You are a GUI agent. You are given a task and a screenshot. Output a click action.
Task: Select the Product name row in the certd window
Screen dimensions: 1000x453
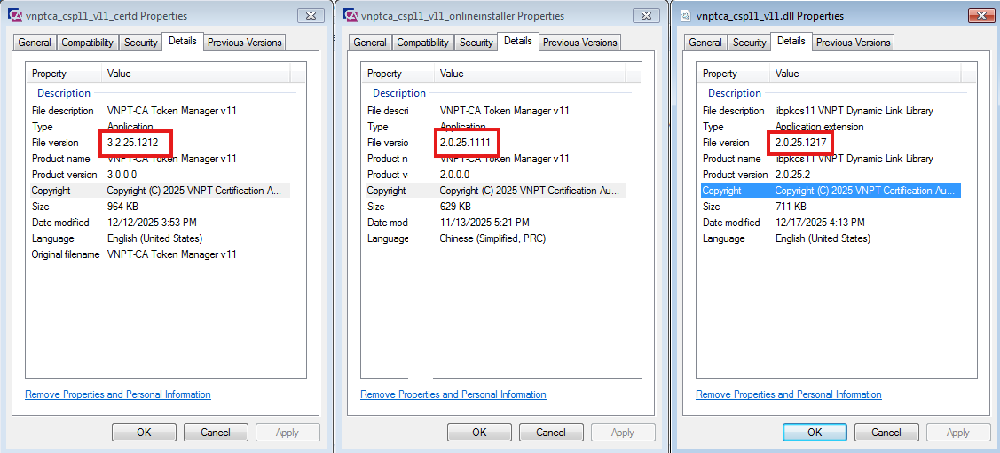click(160, 159)
